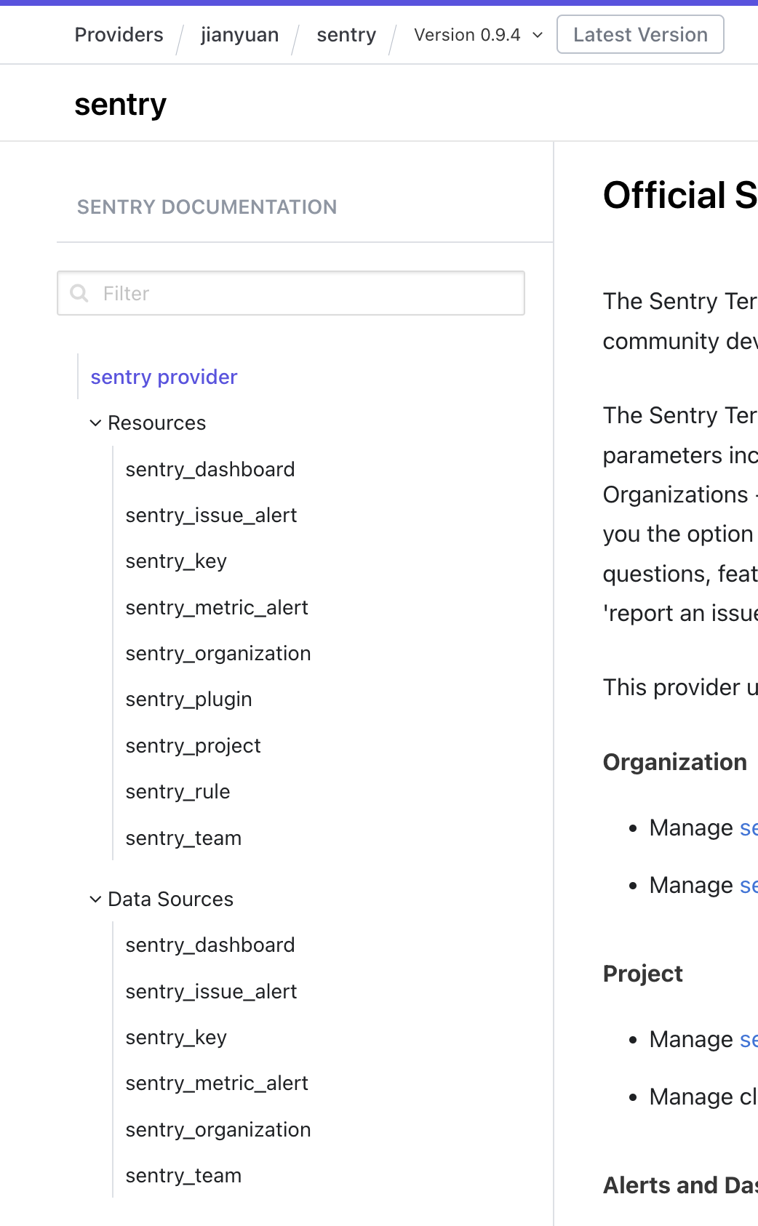
Task: Click the Latest Version button
Action: [640, 34]
